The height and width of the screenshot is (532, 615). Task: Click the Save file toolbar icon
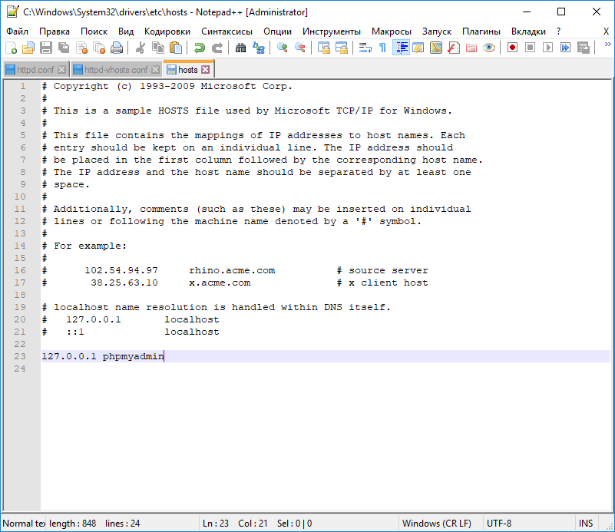click(45, 48)
